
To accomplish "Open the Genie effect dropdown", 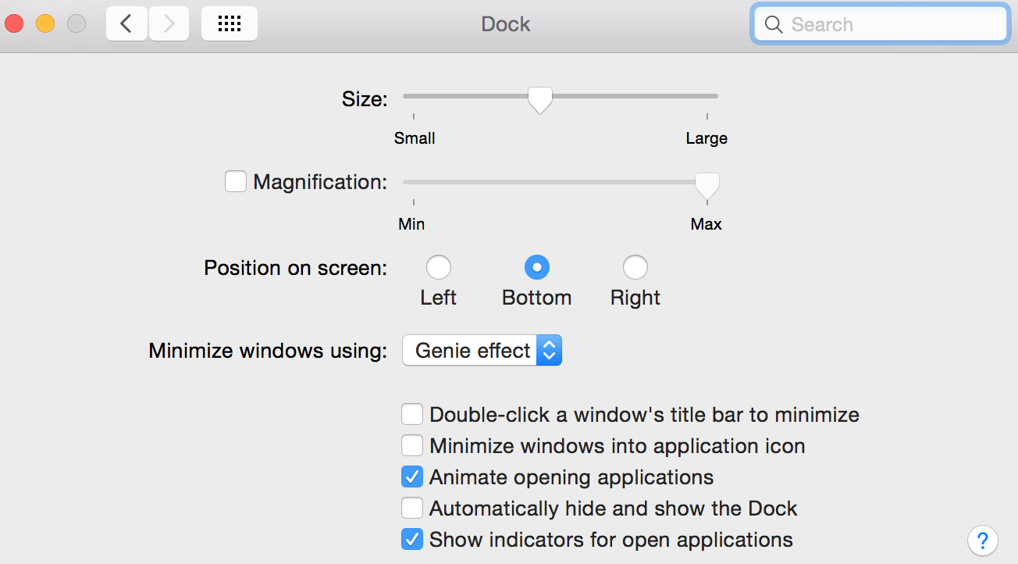I will coord(482,351).
